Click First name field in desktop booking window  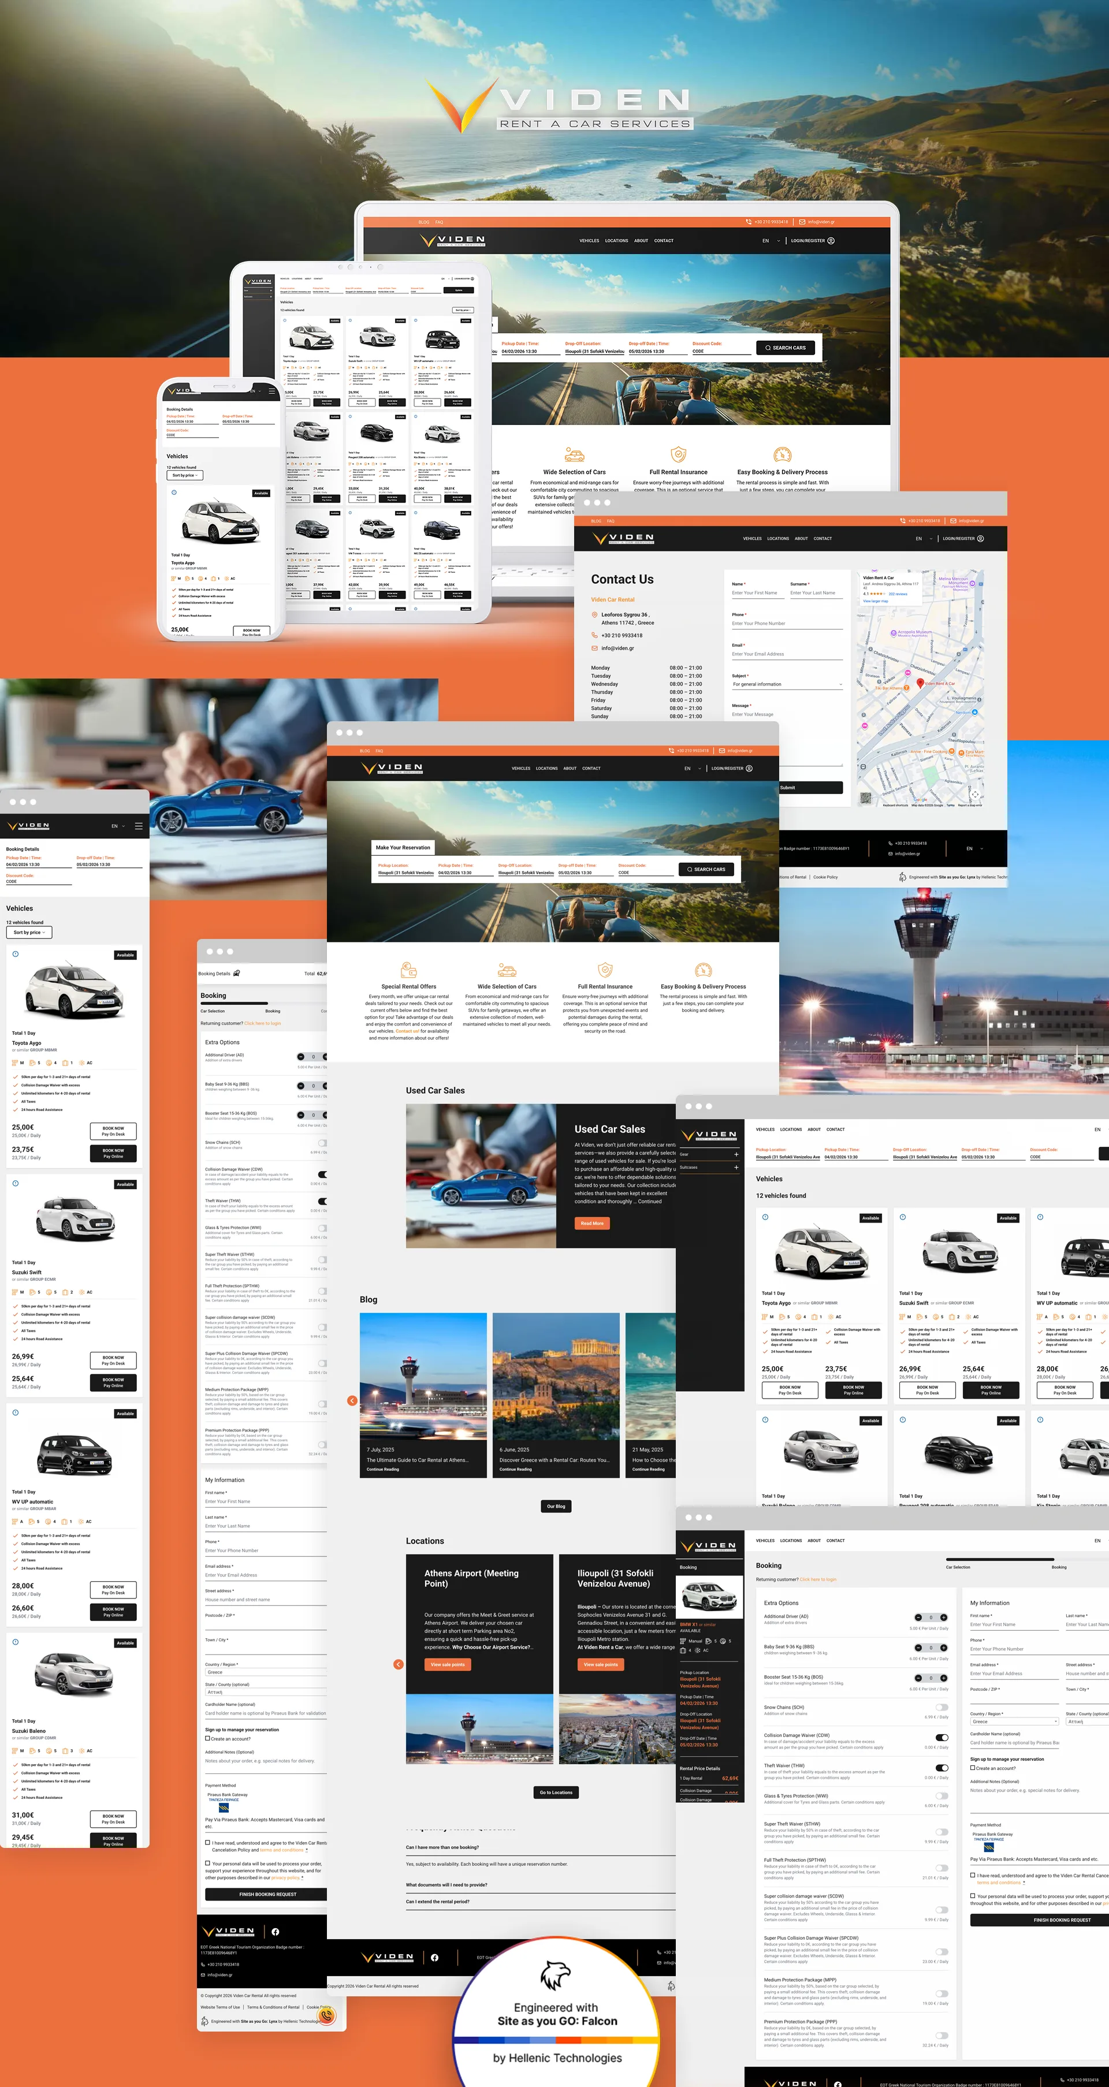coord(1014,1624)
